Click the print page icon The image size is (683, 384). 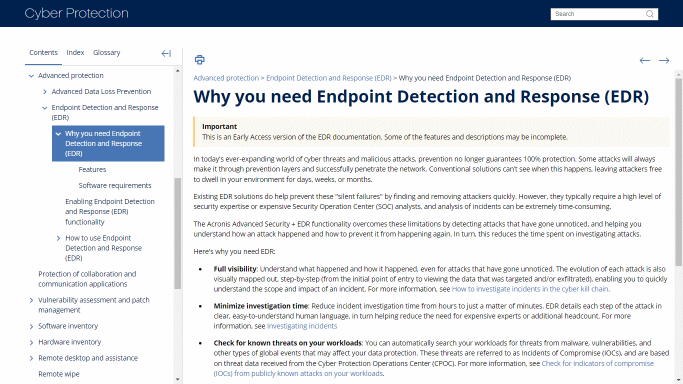199,60
